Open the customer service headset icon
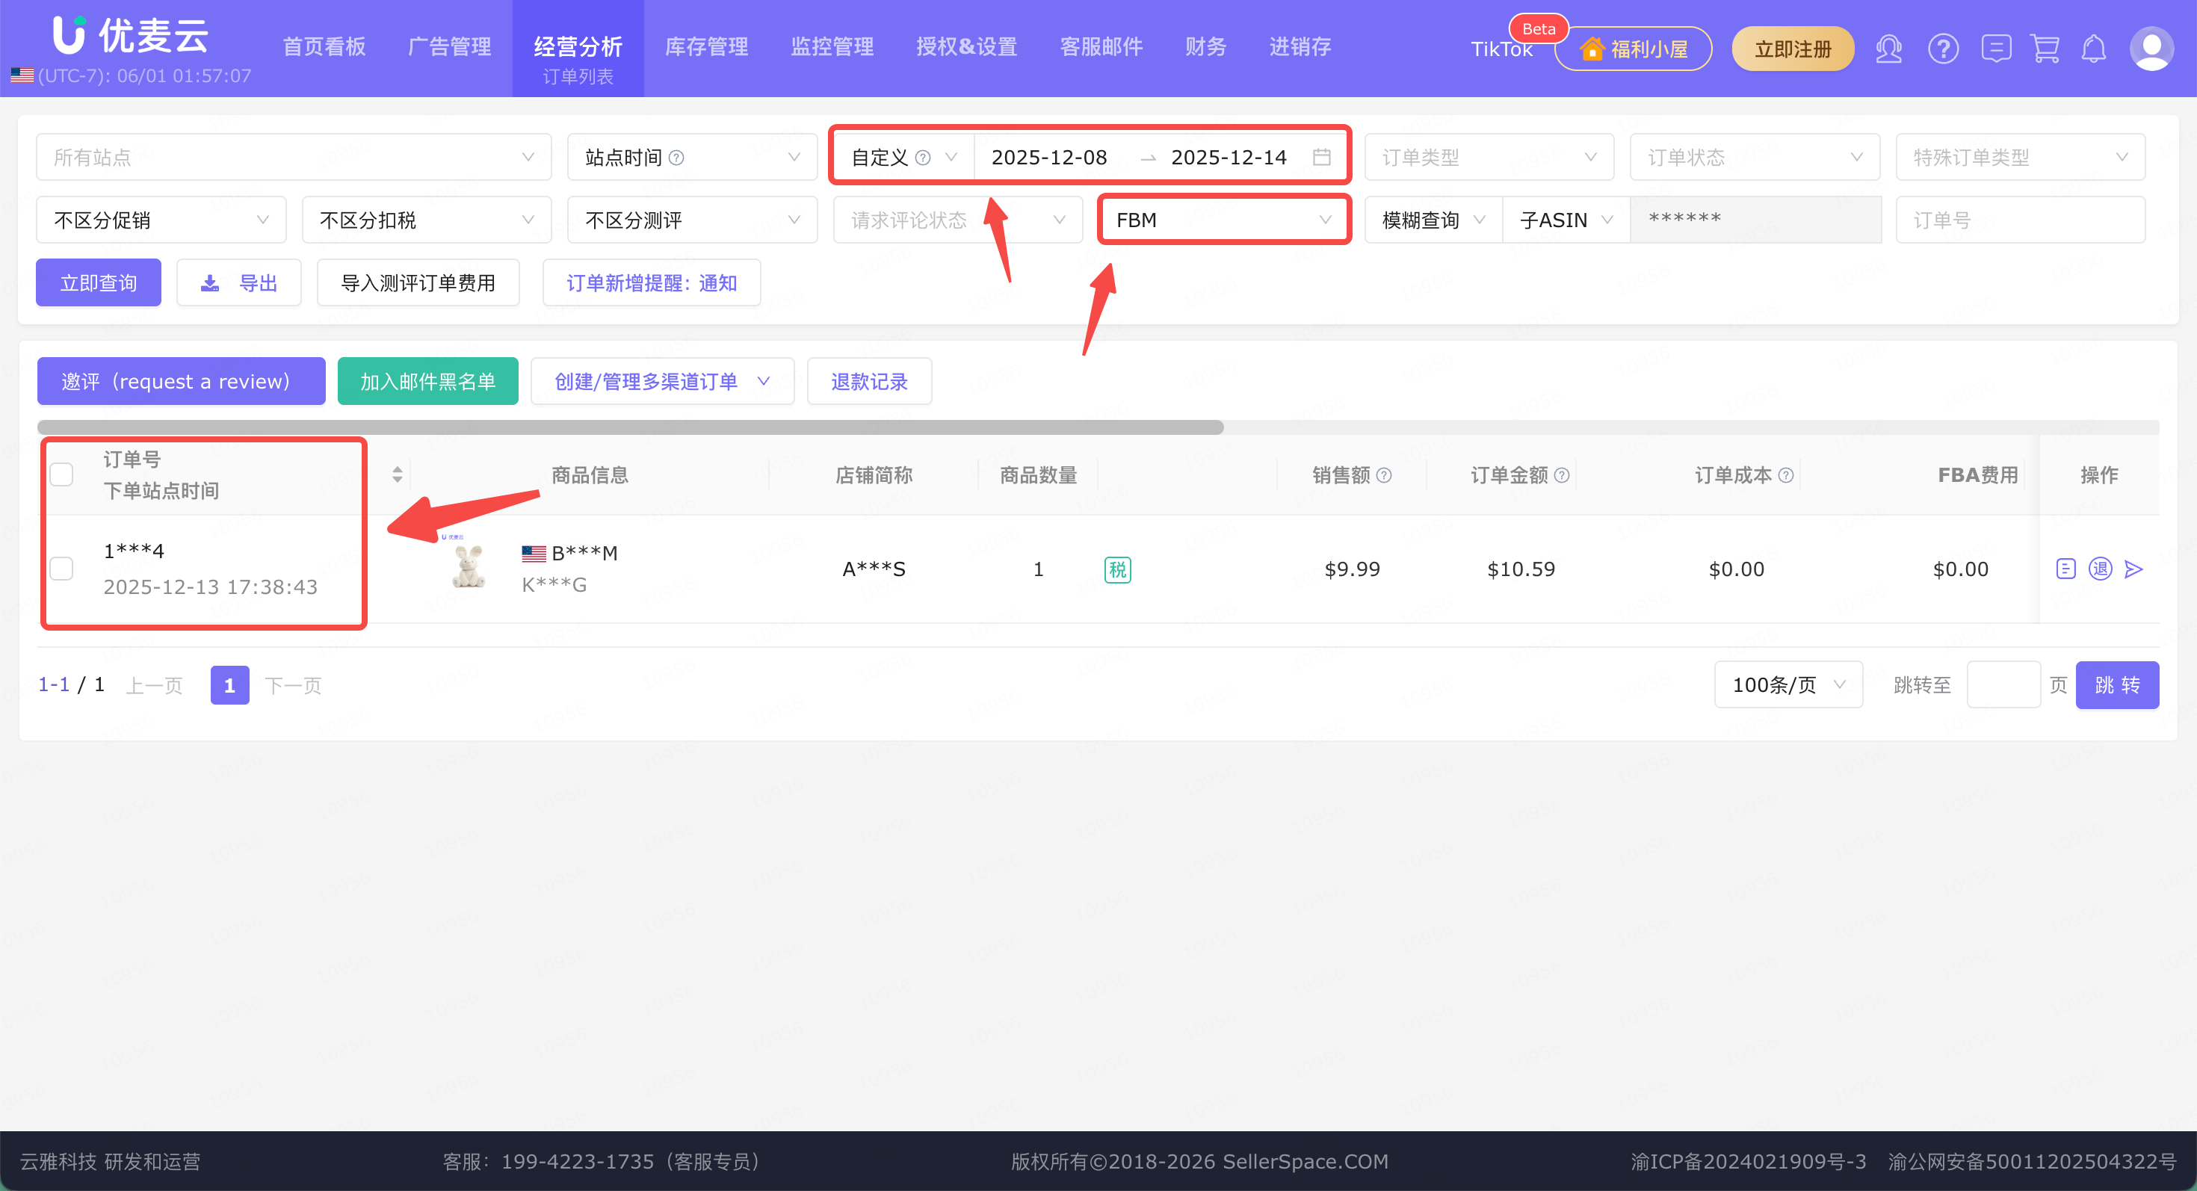The width and height of the screenshot is (2197, 1191). tap(1888, 49)
